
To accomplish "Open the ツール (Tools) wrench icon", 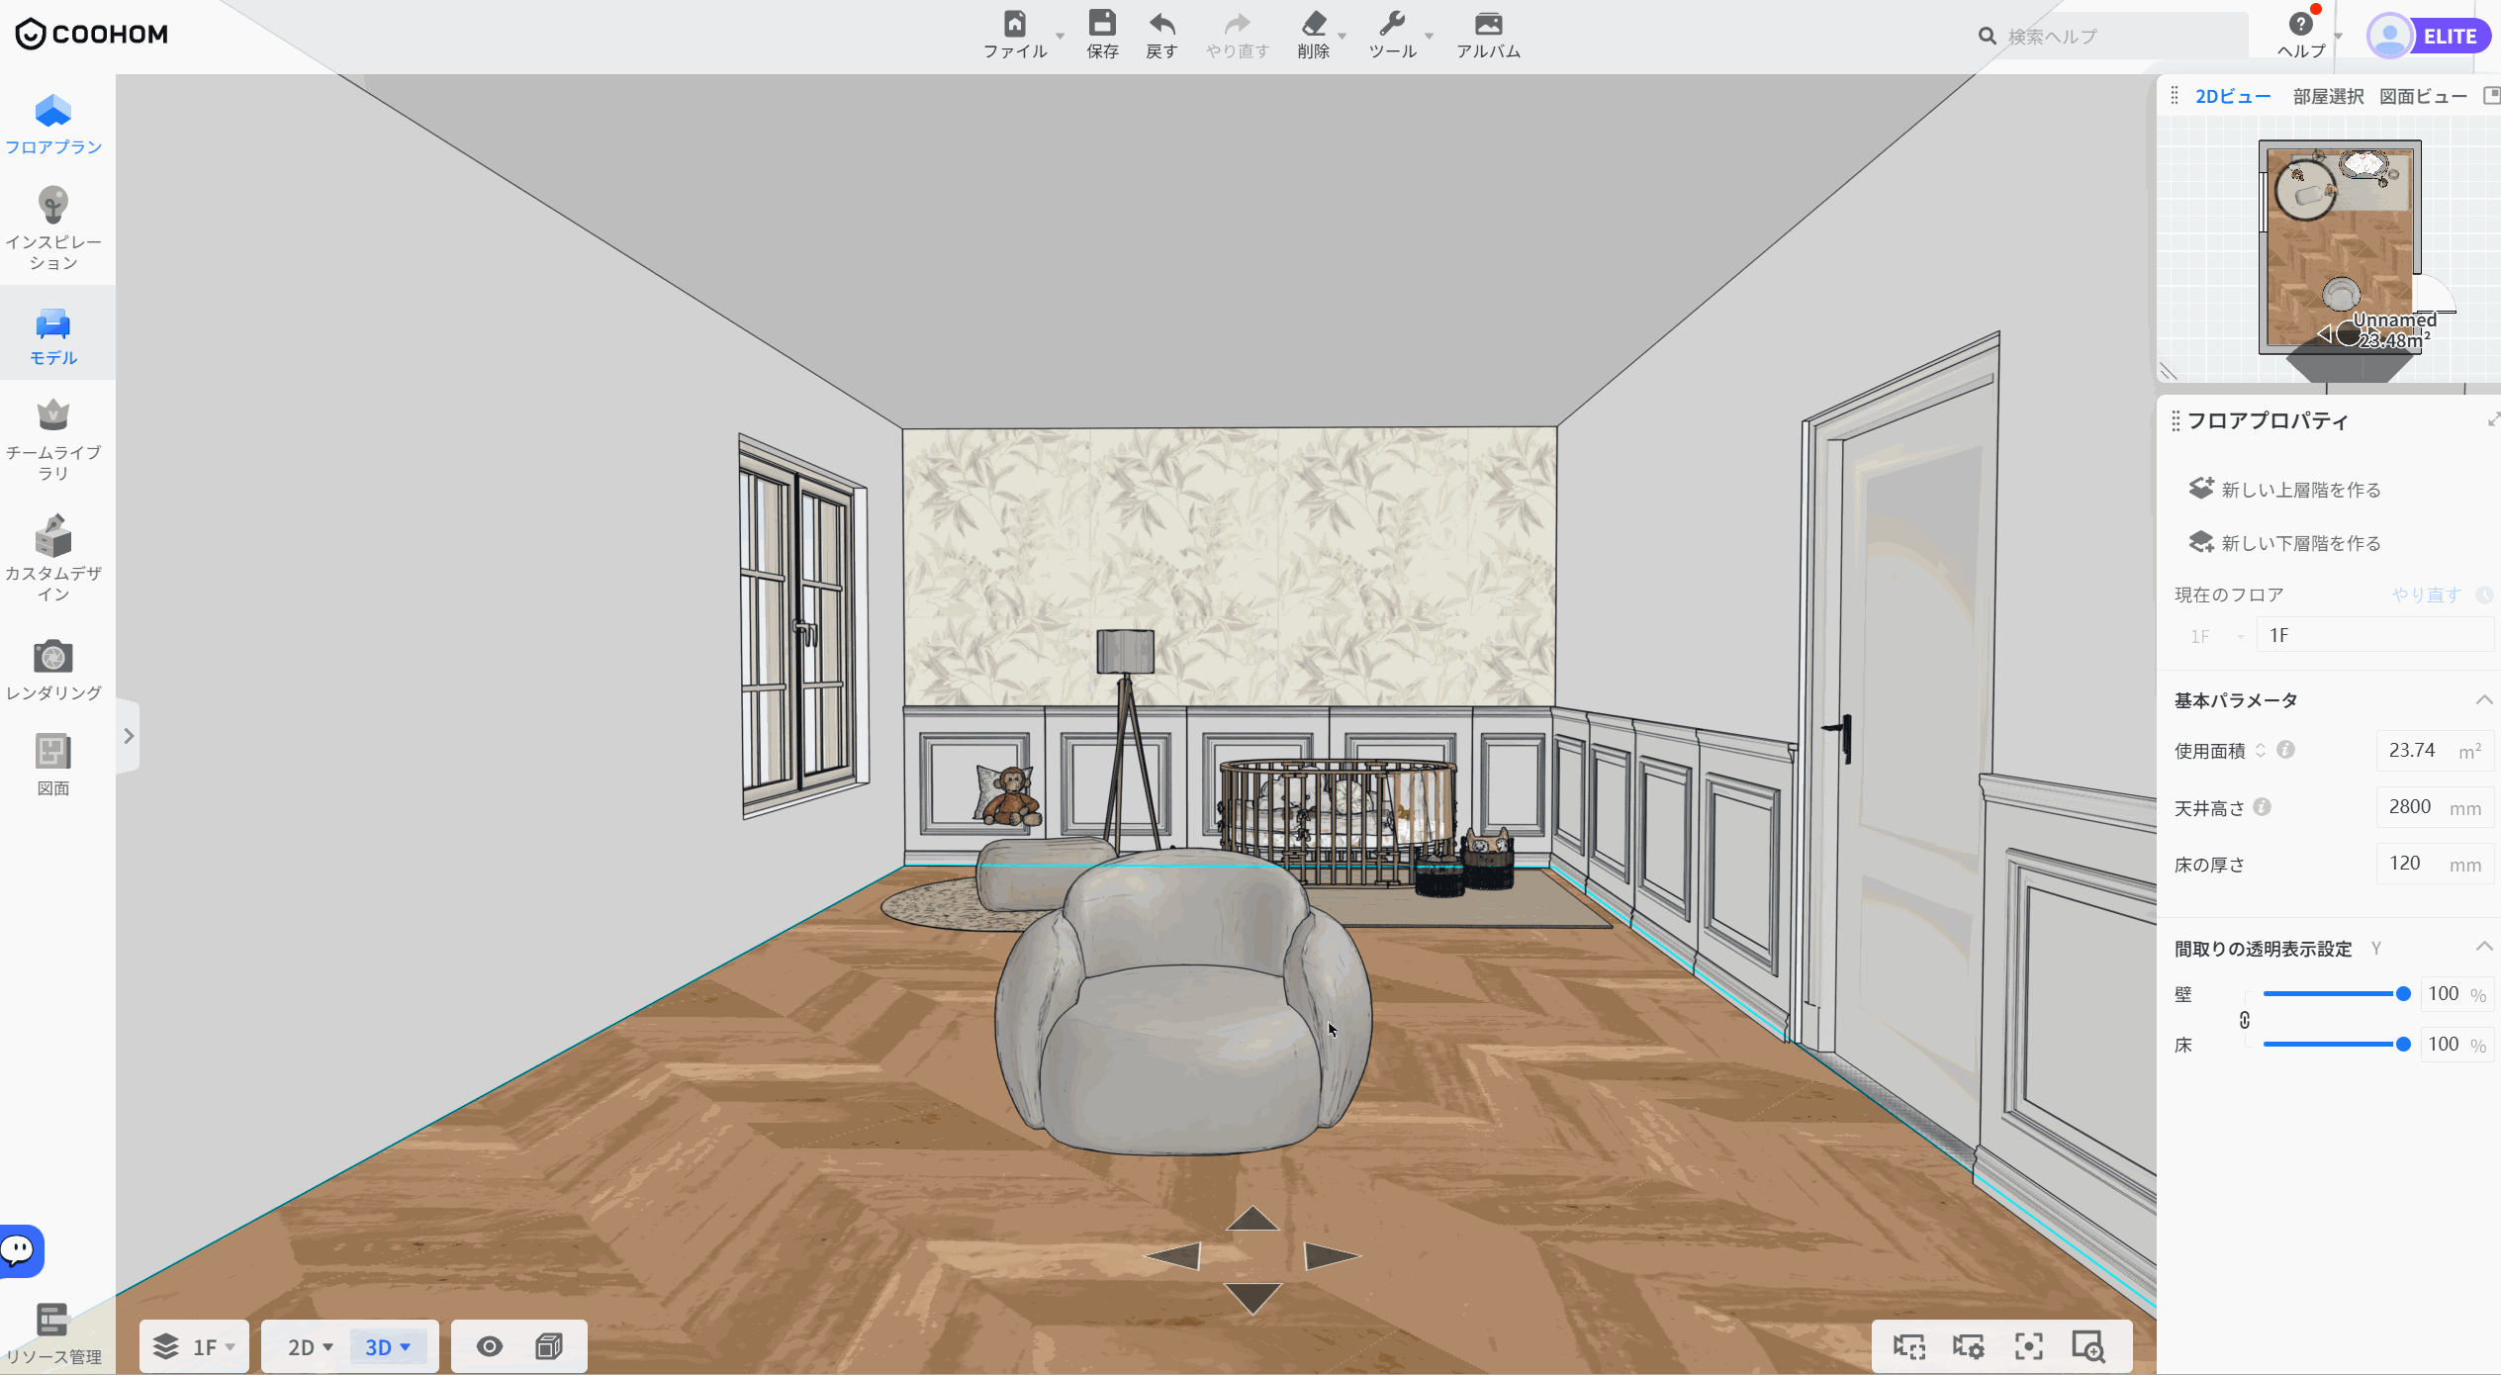I will pos(1392,23).
